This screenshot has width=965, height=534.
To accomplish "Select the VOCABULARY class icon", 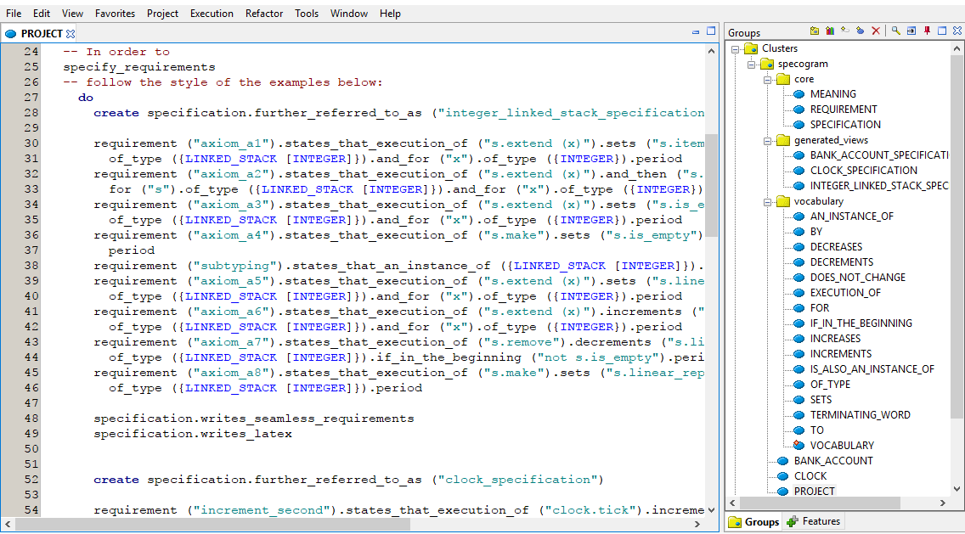I will (798, 445).
